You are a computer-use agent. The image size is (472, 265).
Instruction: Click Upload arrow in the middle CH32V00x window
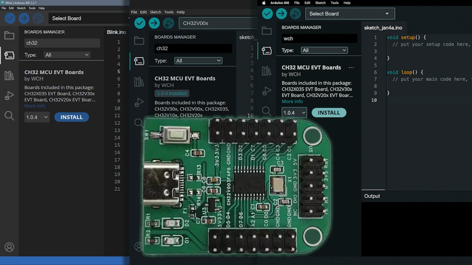[154, 23]
